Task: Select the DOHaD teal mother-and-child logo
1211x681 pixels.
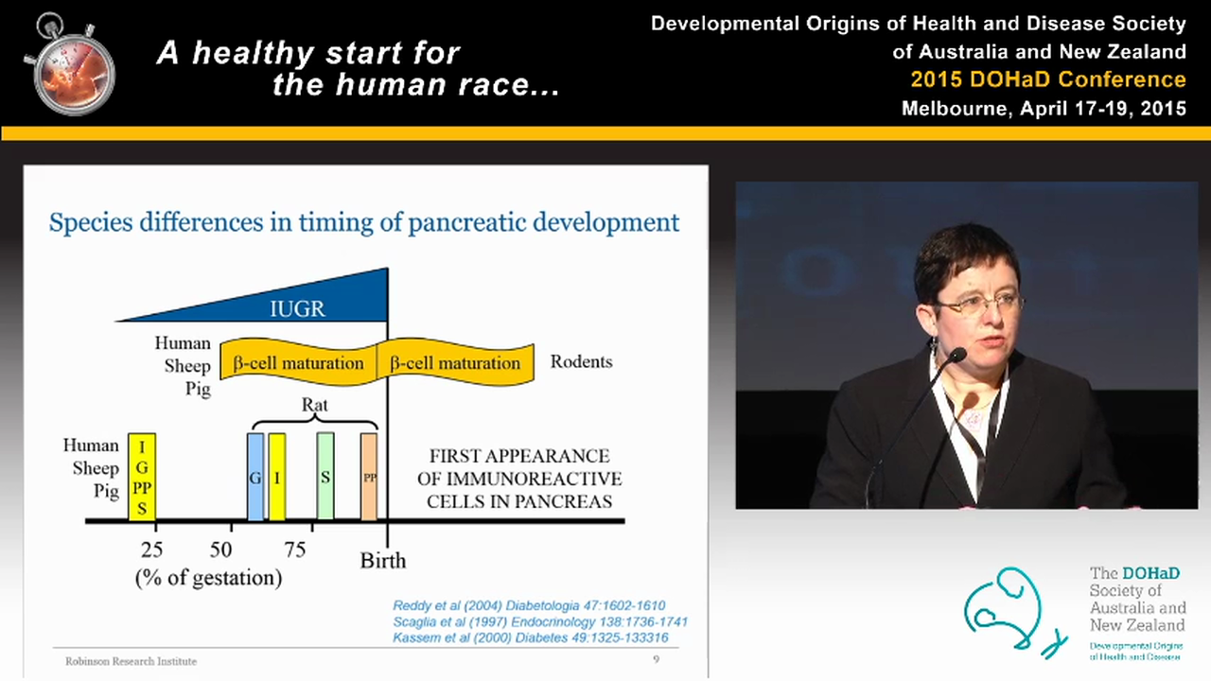Action: pos(1012,610)
